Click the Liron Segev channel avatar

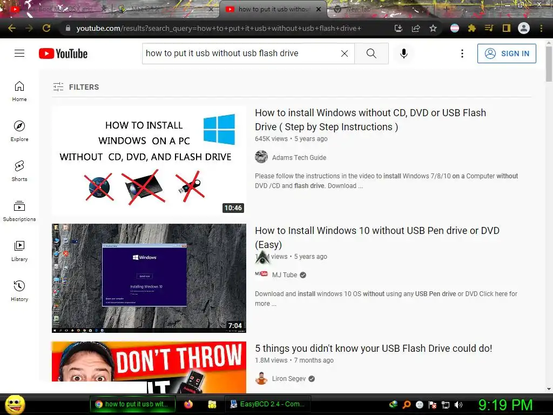point(261,378)
